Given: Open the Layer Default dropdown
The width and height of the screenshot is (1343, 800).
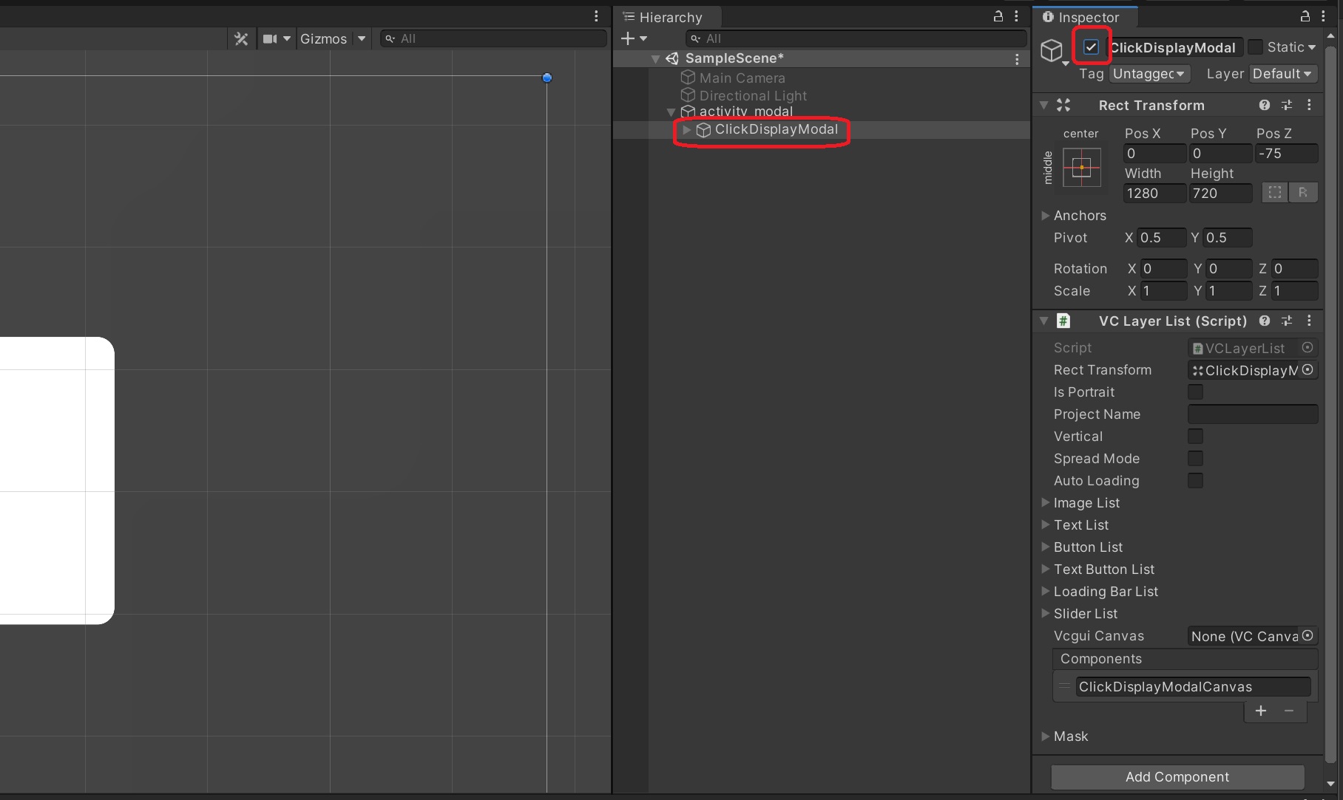Looking at the screenshot, I should (x=1282, y=74).
